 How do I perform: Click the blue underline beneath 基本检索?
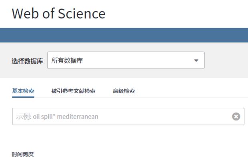point(23,97)
